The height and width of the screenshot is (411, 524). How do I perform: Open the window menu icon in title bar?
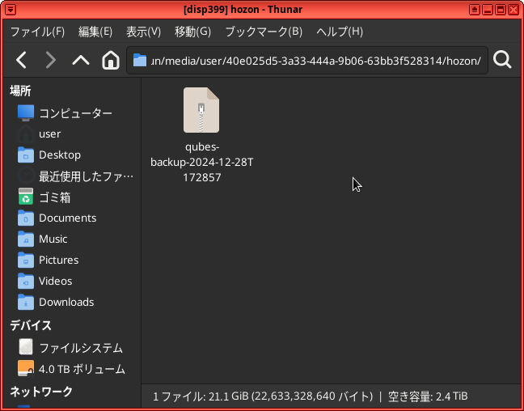click(x=11, y=10)
